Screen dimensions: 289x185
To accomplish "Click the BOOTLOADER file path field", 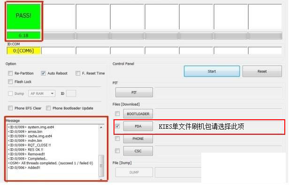I will [219, 114].
